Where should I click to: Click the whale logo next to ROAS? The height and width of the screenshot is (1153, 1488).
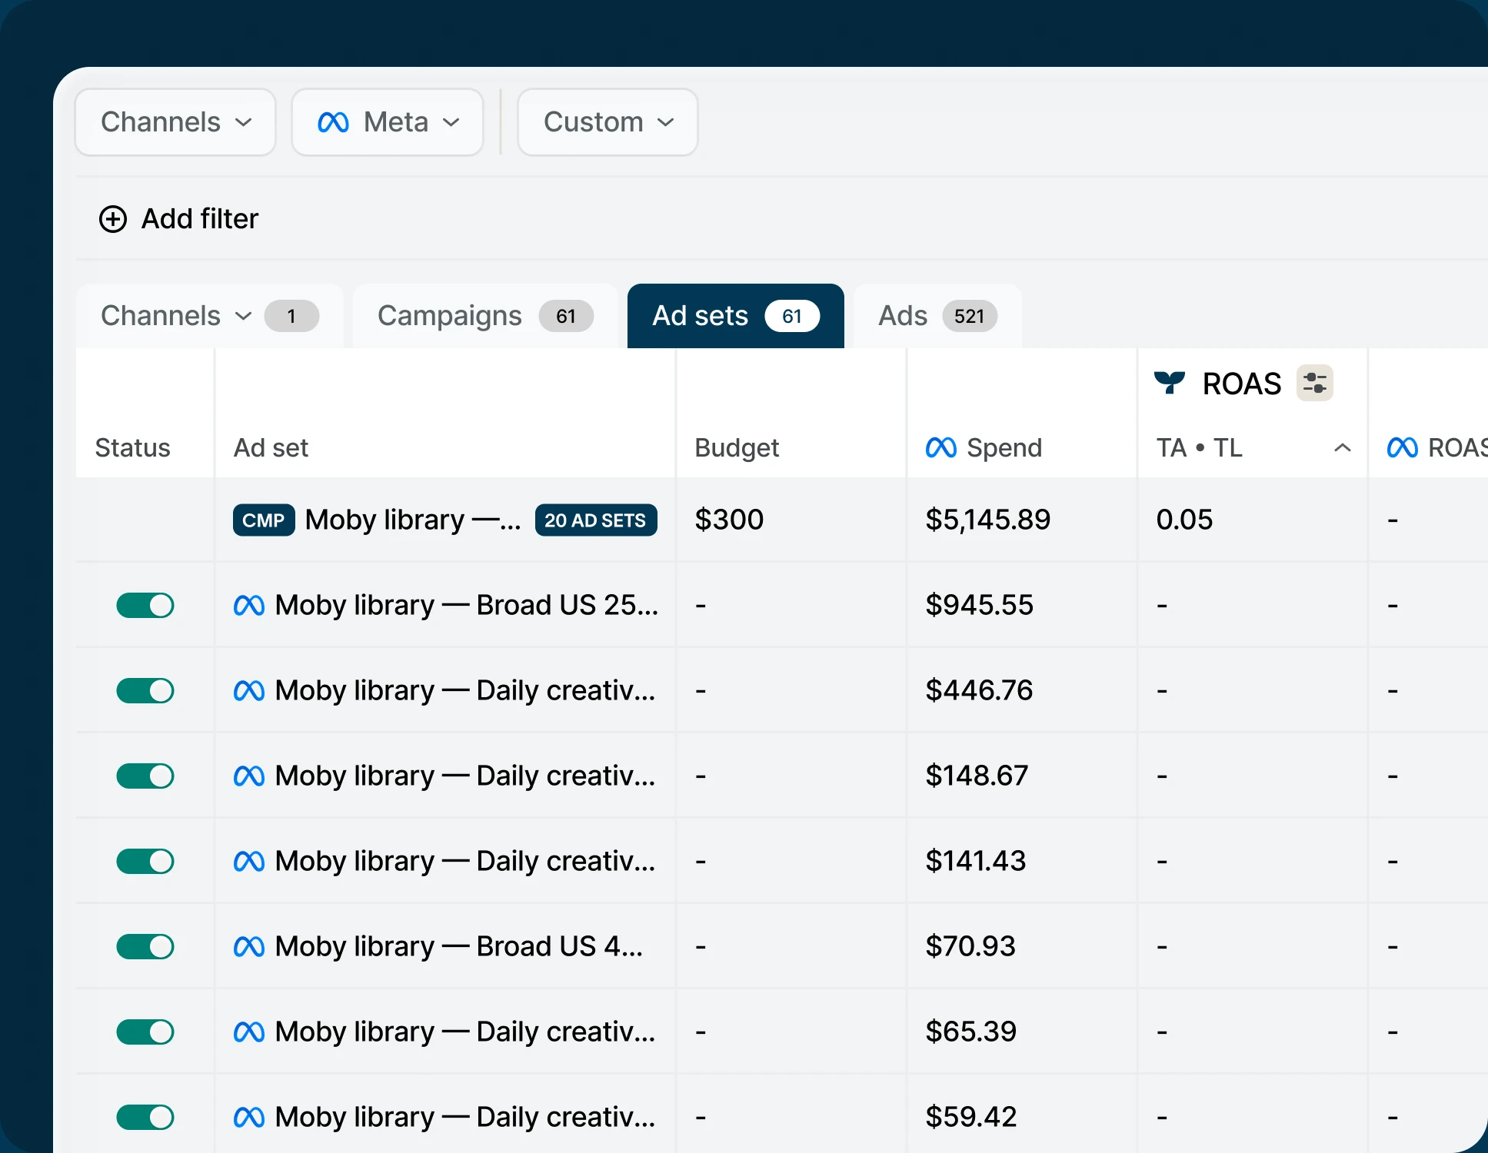(x=1170, y=382)
